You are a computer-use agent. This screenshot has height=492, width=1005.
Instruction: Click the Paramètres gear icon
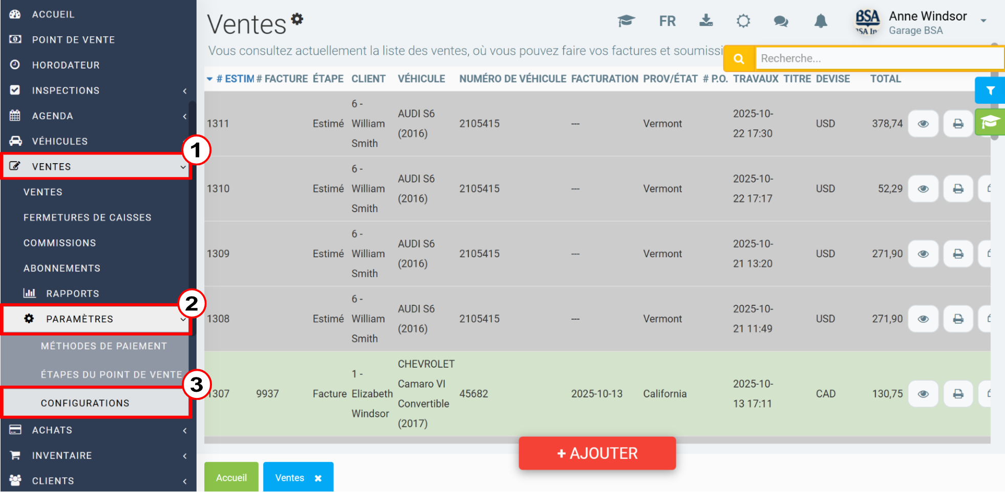pyautogui.click(x=29, y=319)
